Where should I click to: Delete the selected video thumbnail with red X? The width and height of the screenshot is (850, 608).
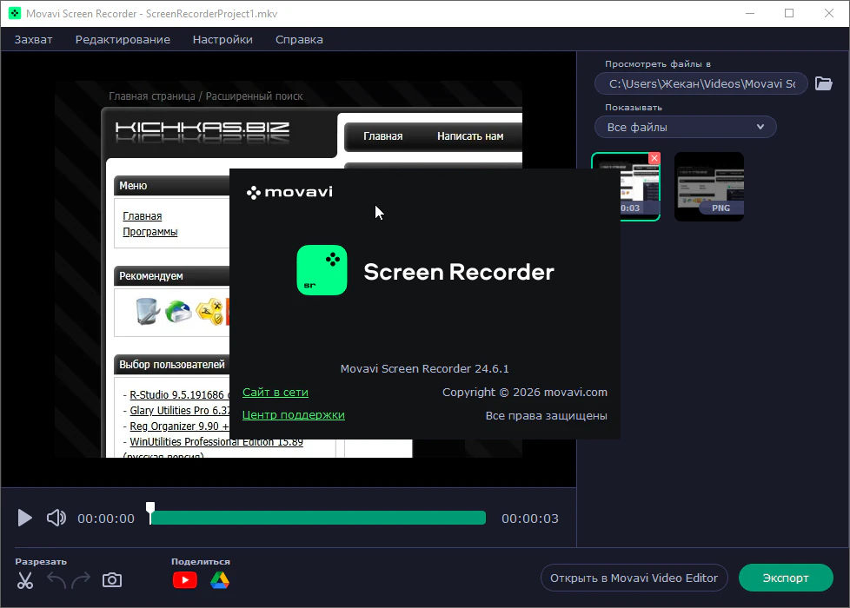coord(654,158)
